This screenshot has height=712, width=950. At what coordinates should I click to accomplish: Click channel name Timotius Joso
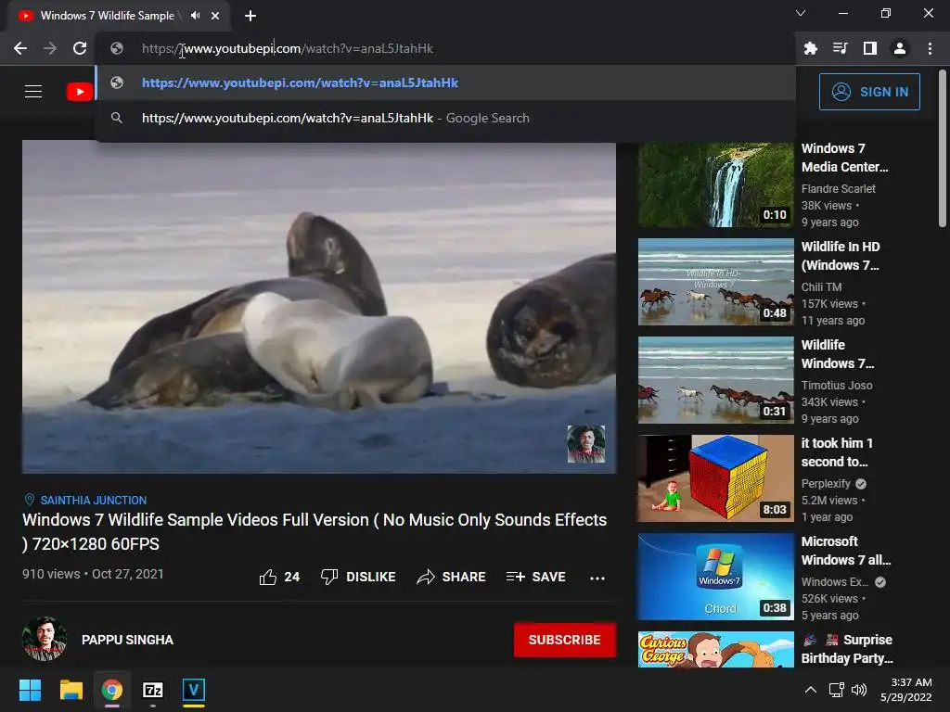[837, 385]
